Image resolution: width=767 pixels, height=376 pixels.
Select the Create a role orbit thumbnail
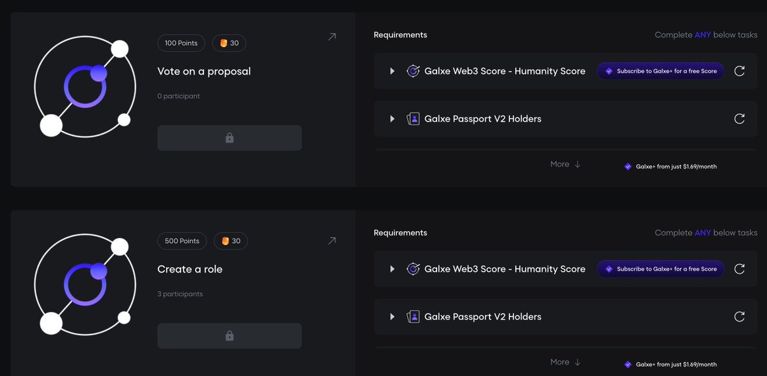click(x=85, y=284)
